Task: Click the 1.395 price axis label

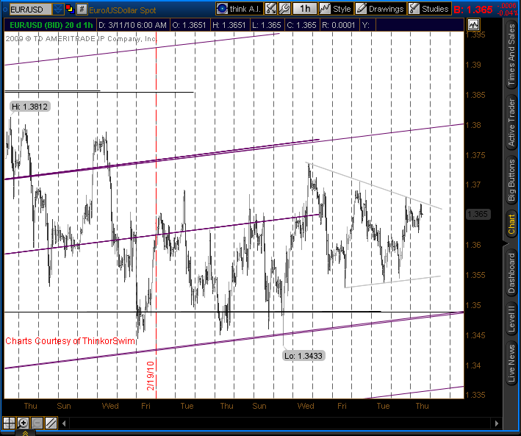Action: (x=475, y=35)
